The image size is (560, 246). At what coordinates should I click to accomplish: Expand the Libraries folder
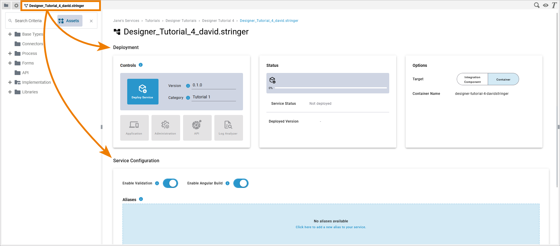10,92
